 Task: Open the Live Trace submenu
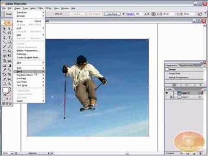[x=29, y=82]
